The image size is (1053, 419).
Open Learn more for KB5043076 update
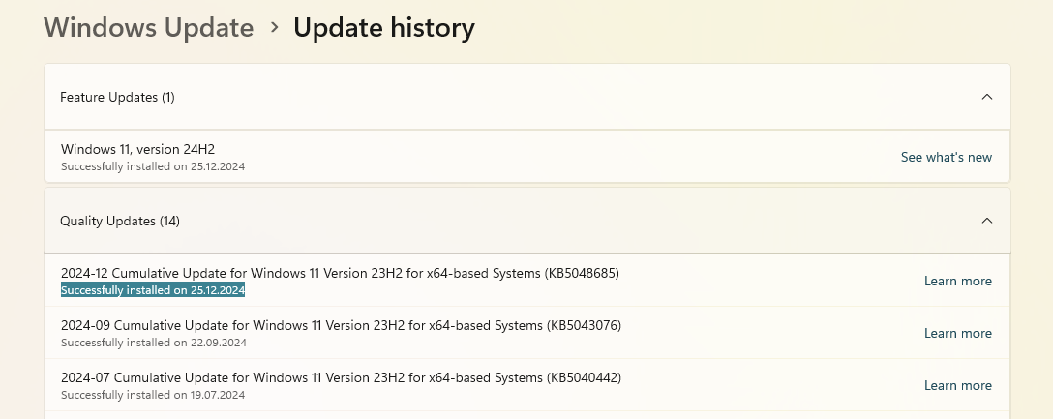957,333
